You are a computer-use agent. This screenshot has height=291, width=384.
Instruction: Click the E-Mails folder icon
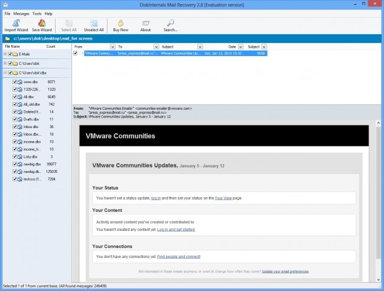15,54
